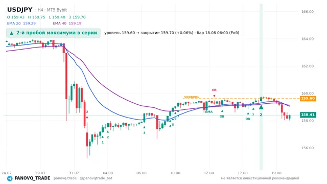
Task: Click the green 158.41 current price tag
Action: pyautogui.click(x=308, y=114)
